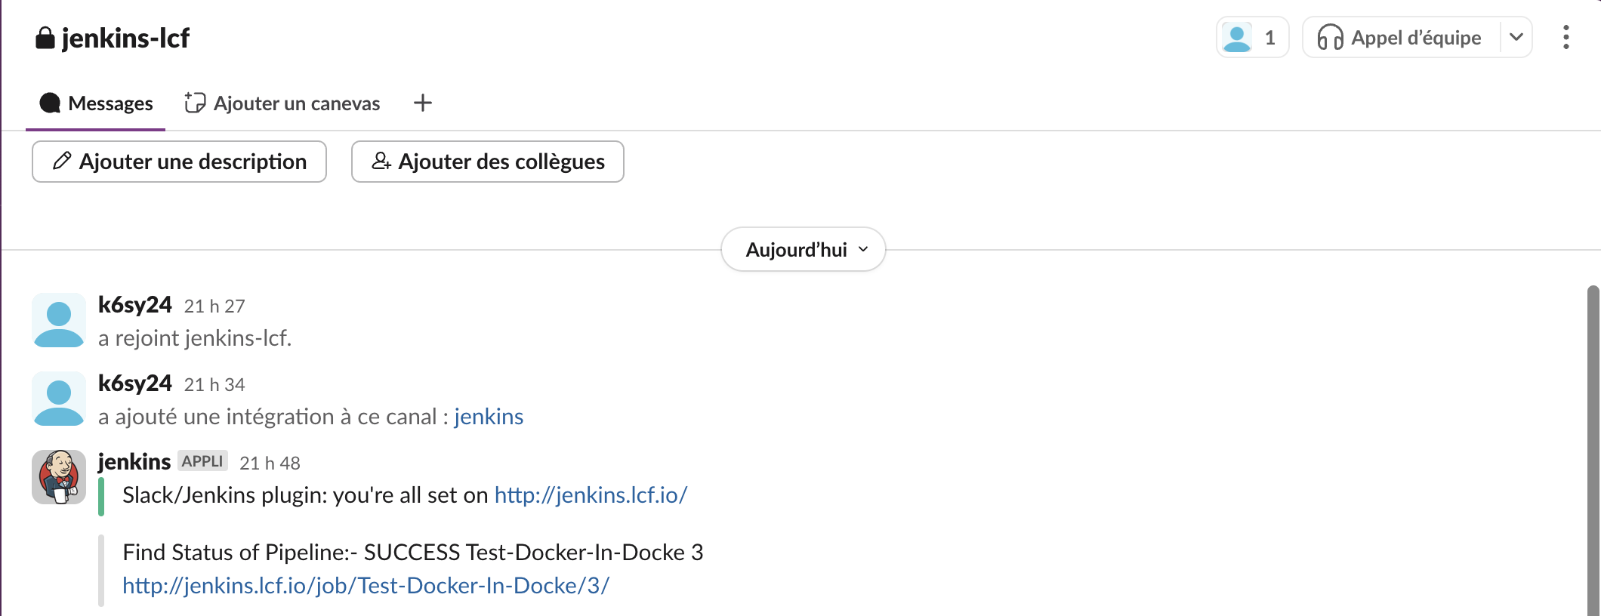The width and height of the screenshot is (1601, 616).
Task: Open the jenkins-lcf channel name details
Action: [x=125, y=38]
